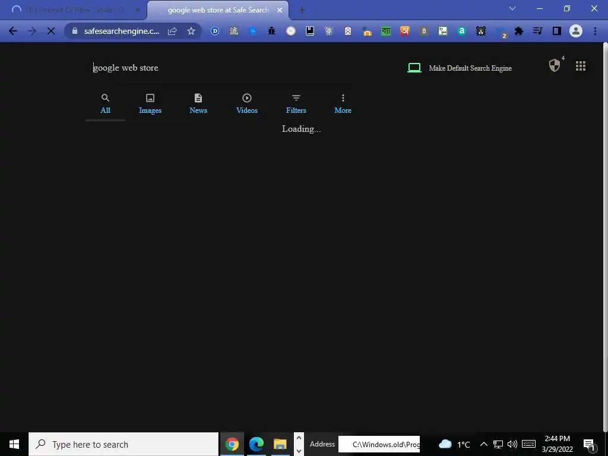Open the book-shaped extension icon
Viewport: 608px width, 456px height.
click(x=310, y=31)
